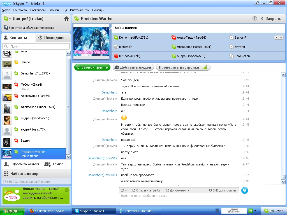Image resolution: width=287 pixels, height=215 pixels.
Task: Click participant Виталя in group header
Action: 256,47
